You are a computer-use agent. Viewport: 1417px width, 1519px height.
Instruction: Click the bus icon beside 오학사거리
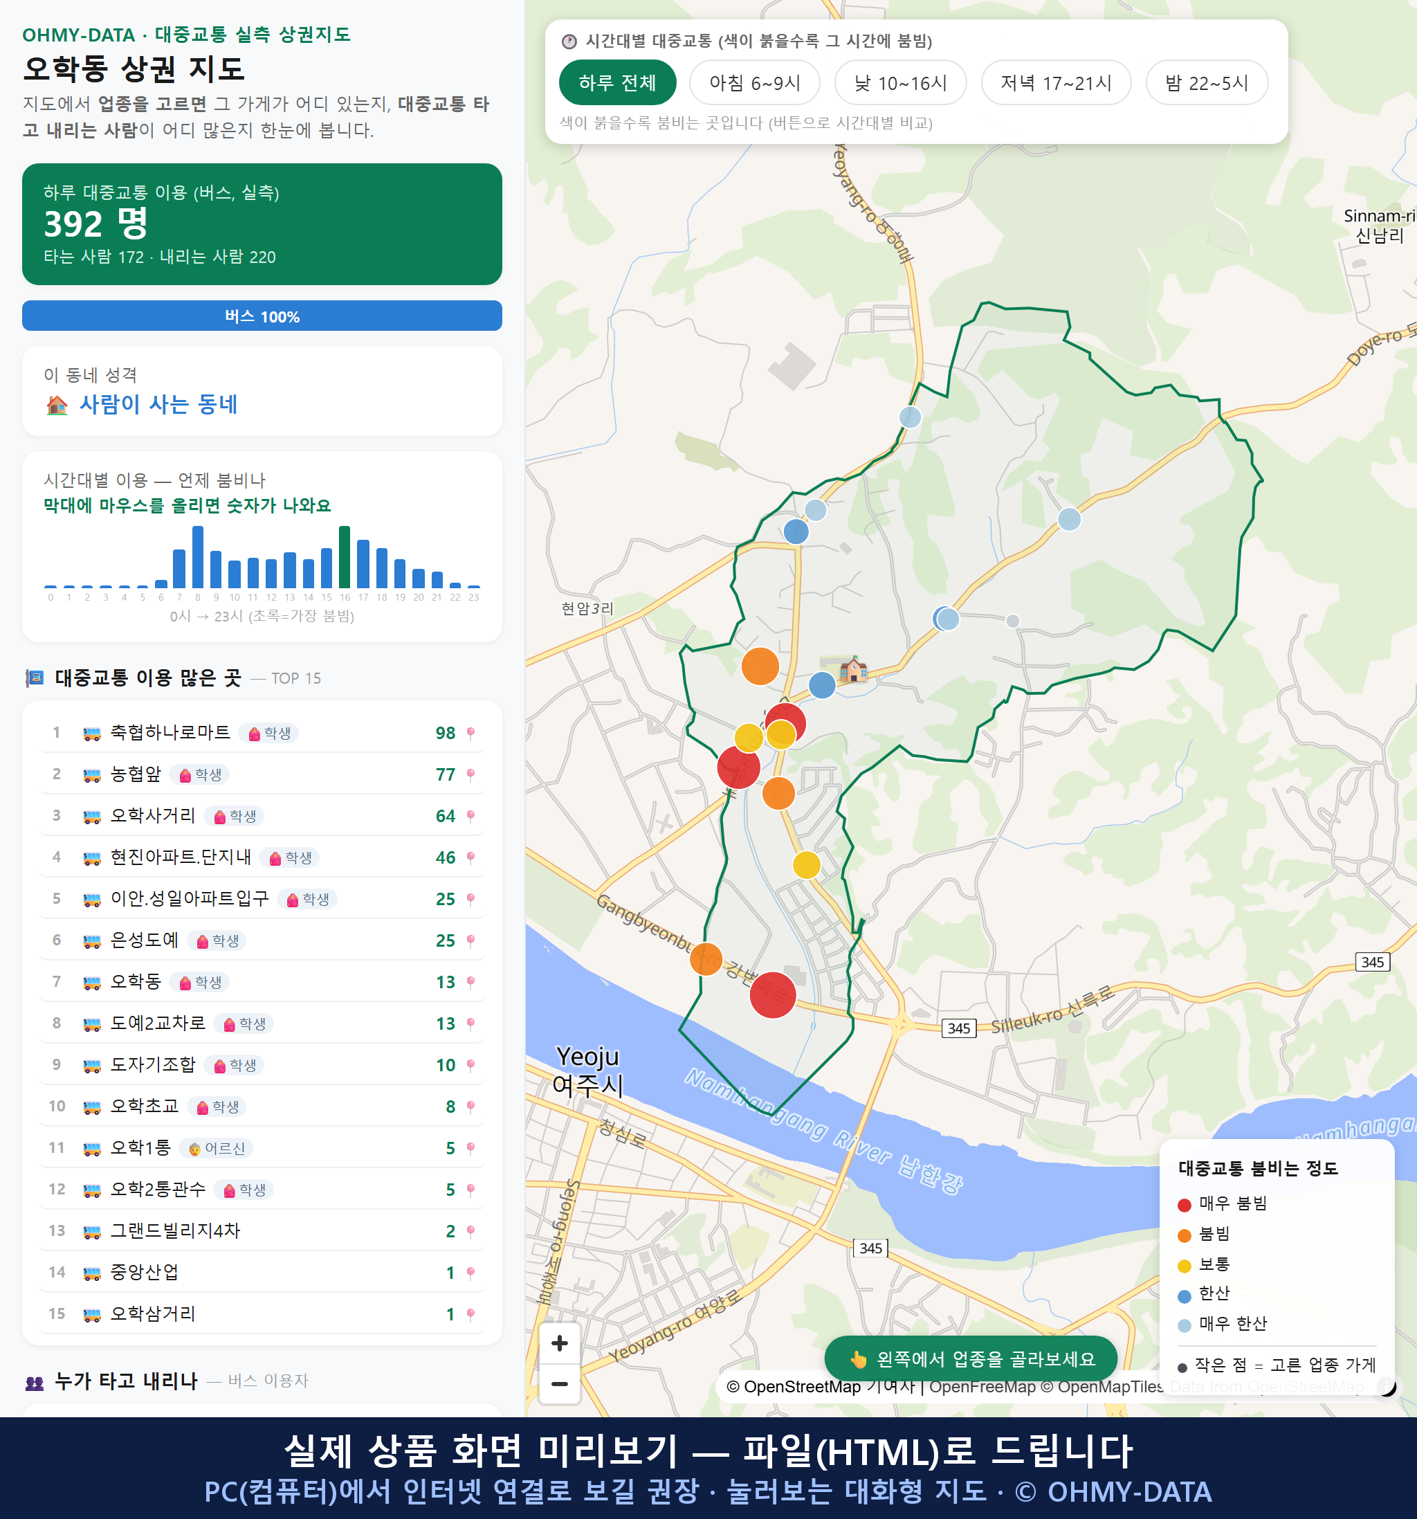click(91, 817)
